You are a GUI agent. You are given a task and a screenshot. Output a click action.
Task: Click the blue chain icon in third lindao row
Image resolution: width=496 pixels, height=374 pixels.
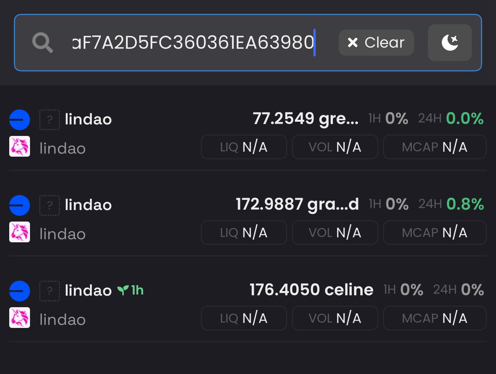click(x=19, y=291)
